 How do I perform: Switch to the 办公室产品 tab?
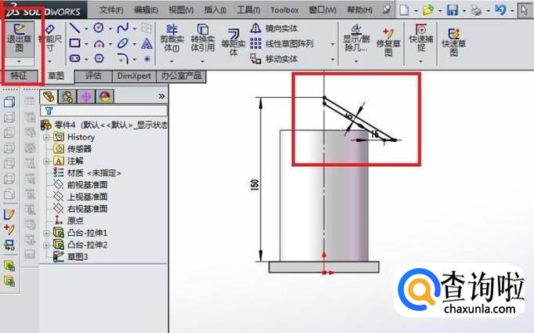pos(181,76)
